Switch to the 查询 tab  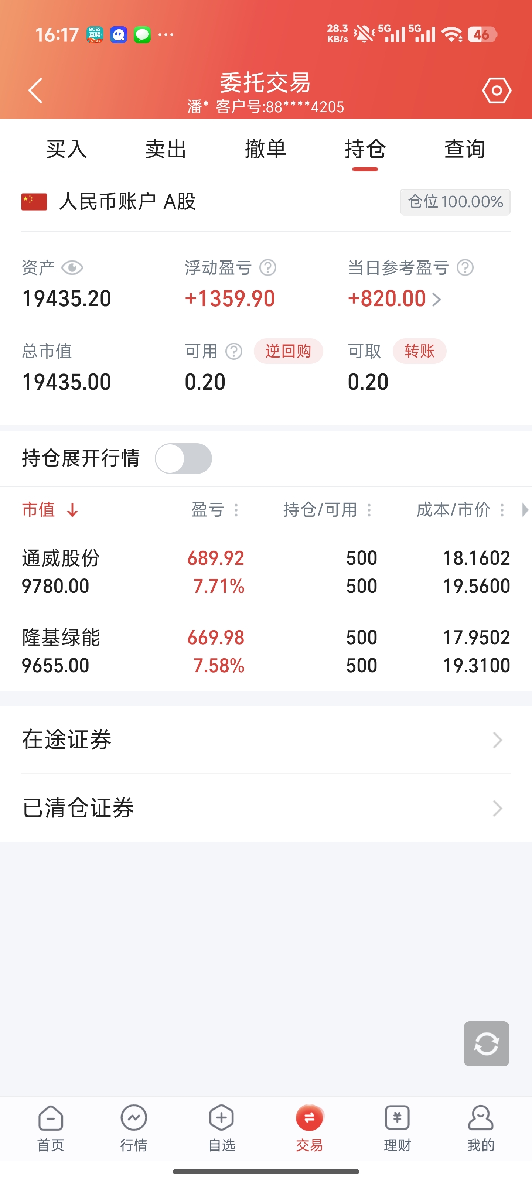click(464, 149)
